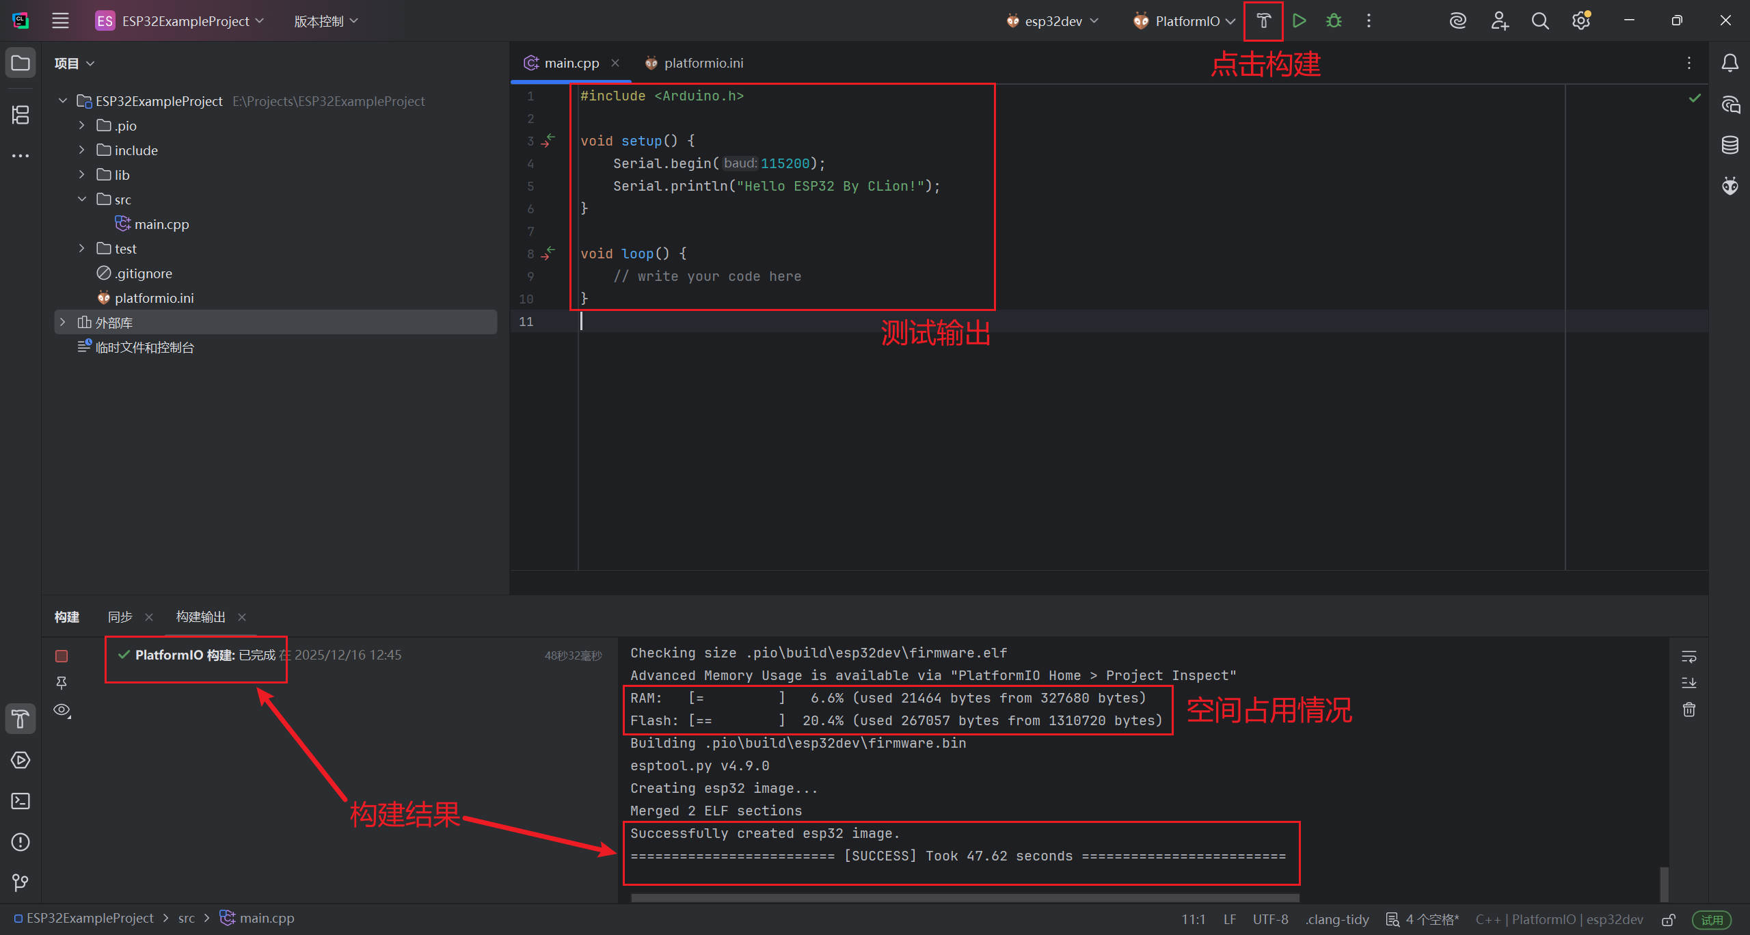The image size is (1750, 935).
Task: Toggle scroll to end in build output
Action: pos(1688,683)
